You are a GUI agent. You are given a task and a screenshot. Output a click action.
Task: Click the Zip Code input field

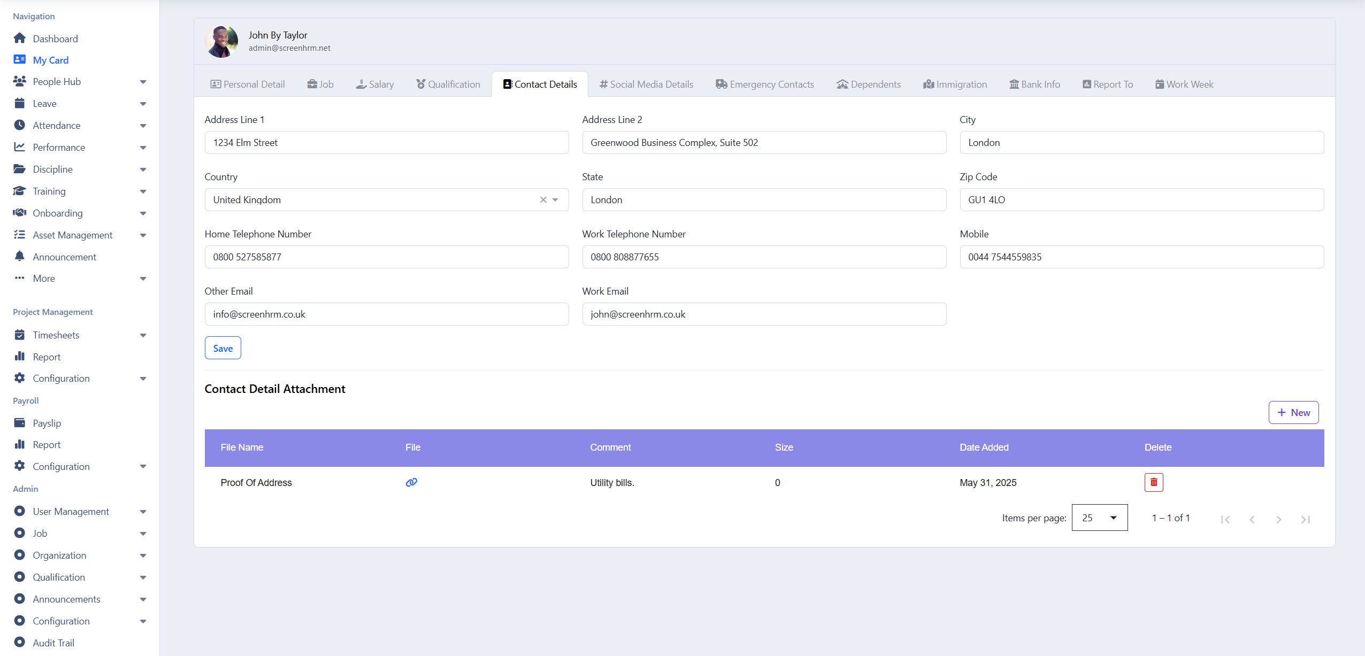click(x=1141, y=199)
